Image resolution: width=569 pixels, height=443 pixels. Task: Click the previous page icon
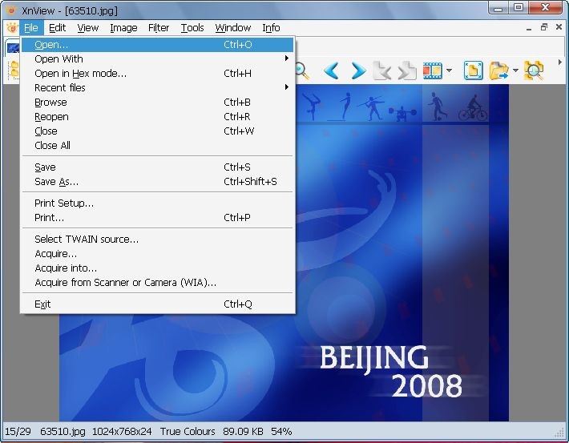(x=382, y=70)
